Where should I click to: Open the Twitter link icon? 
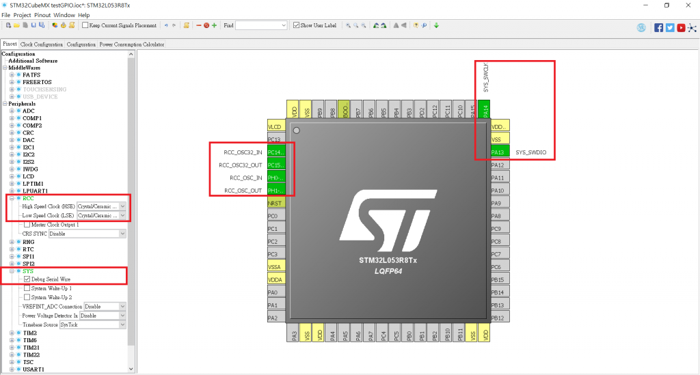pyautogui.click(x=670, y=27)
